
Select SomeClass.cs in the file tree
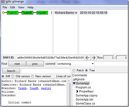(85, 104)
